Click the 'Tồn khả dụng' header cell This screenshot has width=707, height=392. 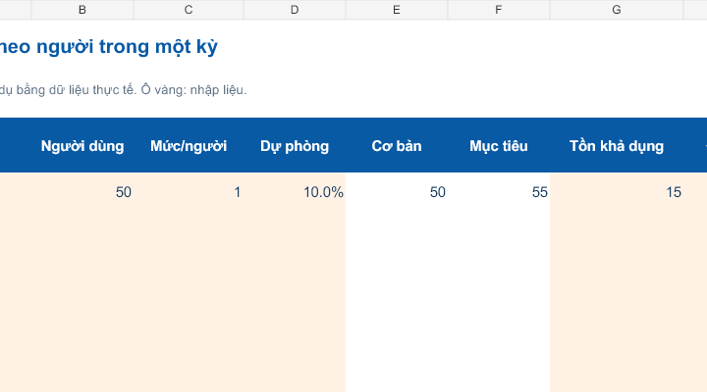click(617, 146)
